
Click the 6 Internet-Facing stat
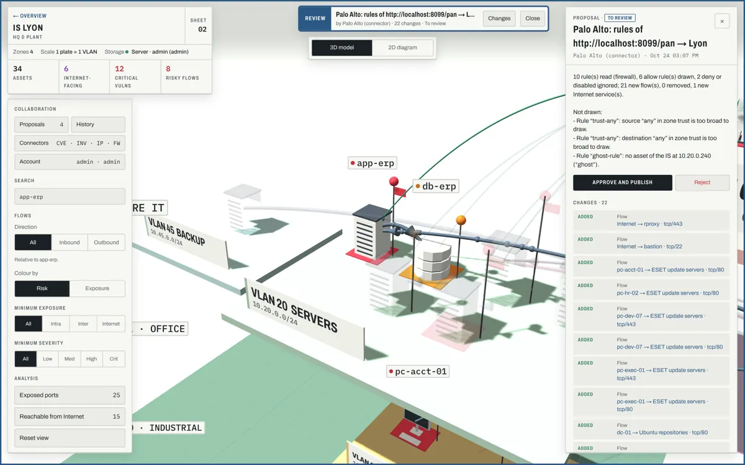84,77
